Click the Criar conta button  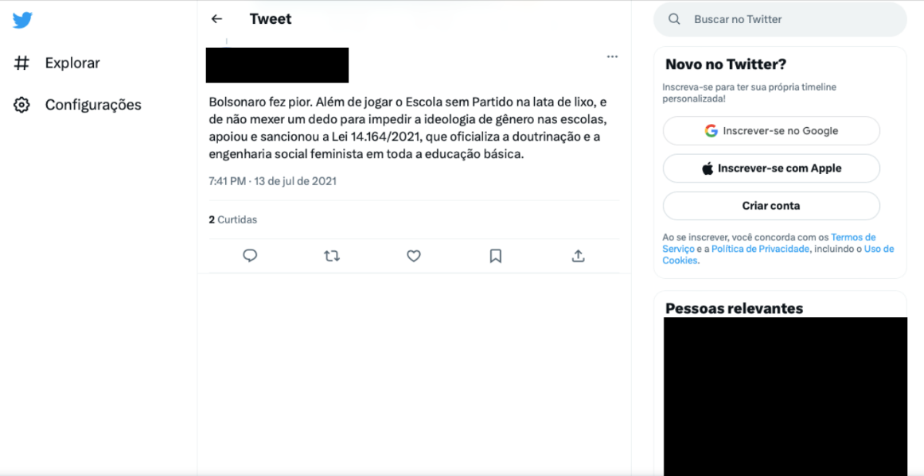tap(771, 206)
